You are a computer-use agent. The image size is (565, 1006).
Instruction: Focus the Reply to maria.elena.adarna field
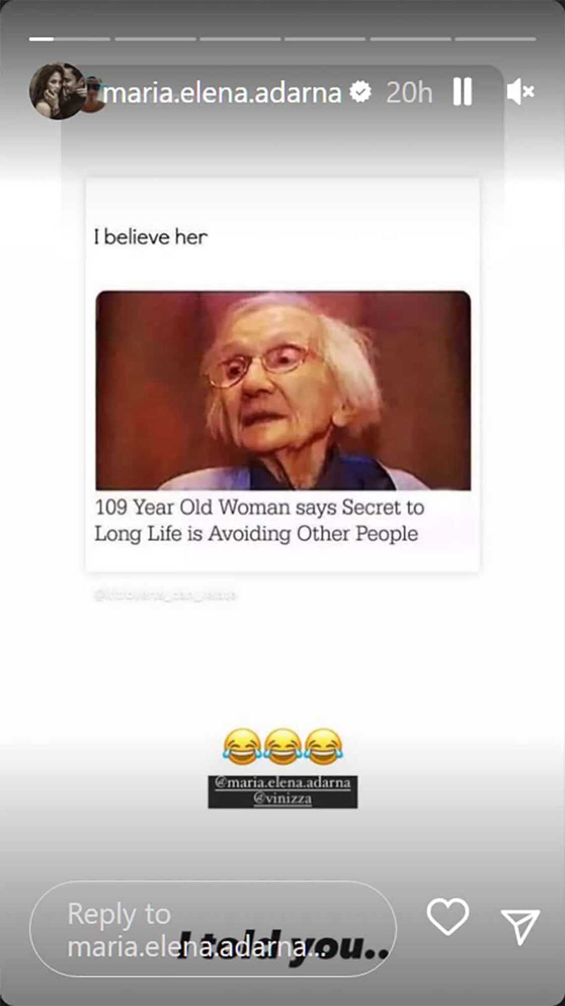click(213, 929)
